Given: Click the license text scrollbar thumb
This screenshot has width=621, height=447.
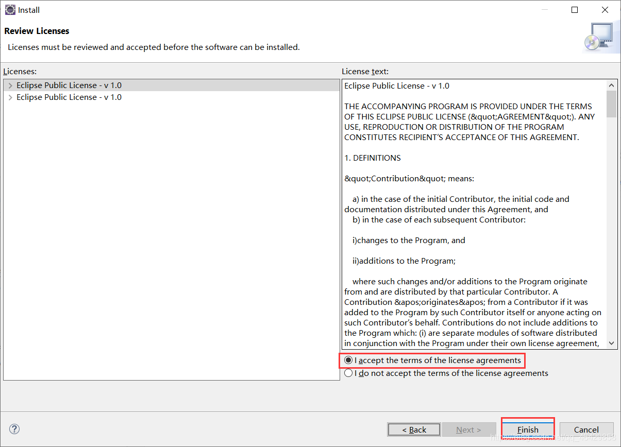Looking at the screenshot, I should (612, 104).
